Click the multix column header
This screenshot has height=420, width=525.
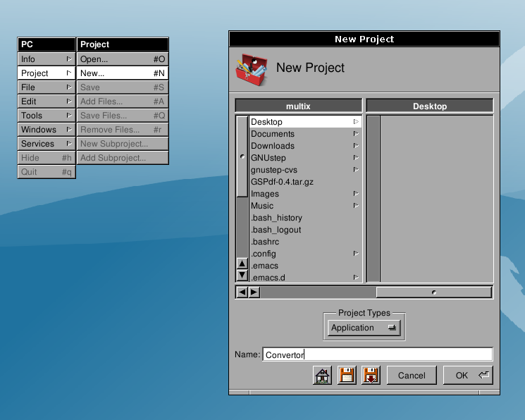pyautogui.click(x=298, y=106)
